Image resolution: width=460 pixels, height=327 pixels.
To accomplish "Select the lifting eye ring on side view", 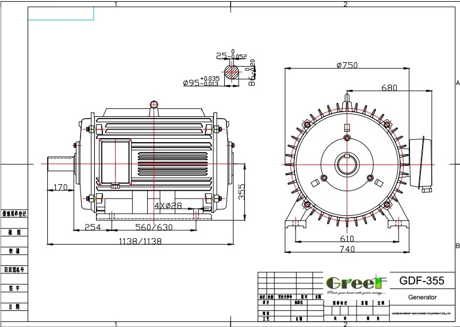I will 154,104.
